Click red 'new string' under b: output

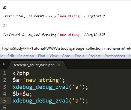tap(69, 35)
